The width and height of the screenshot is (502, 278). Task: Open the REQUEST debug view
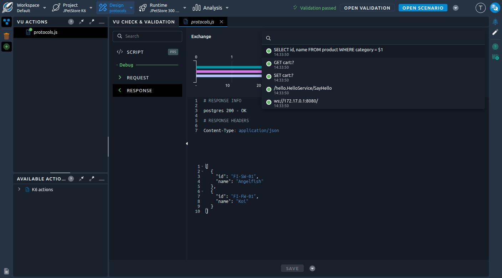point(147,78)
